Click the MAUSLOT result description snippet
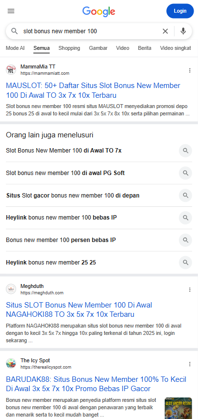Screen dimensions: 198x419 pos(98,110)
